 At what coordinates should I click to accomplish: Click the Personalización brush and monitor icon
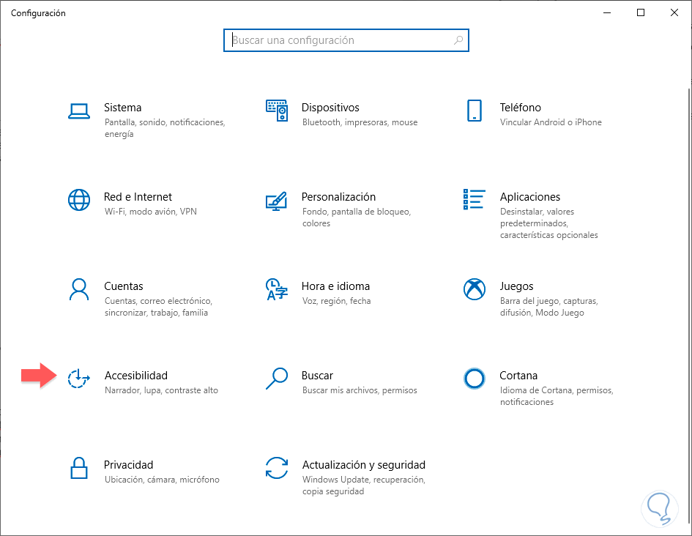pos(276,201)
